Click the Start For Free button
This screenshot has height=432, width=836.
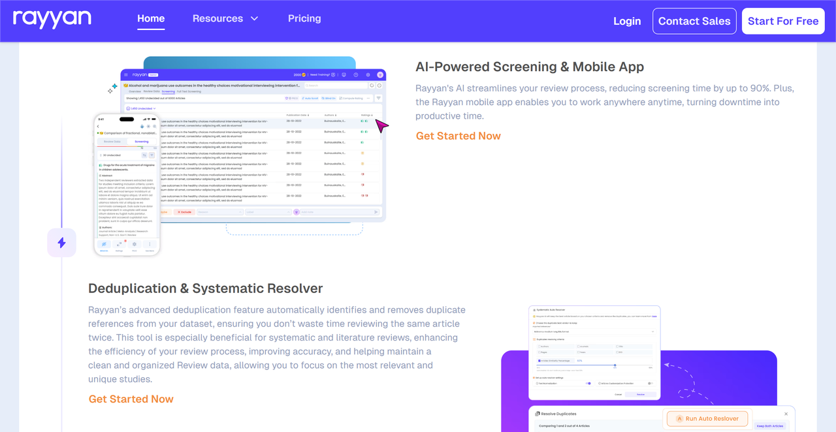[x=783, y=21]
